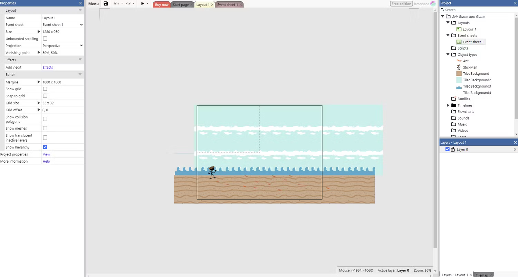Click the Buy now button
518x277 pixels.
point(161,4)
